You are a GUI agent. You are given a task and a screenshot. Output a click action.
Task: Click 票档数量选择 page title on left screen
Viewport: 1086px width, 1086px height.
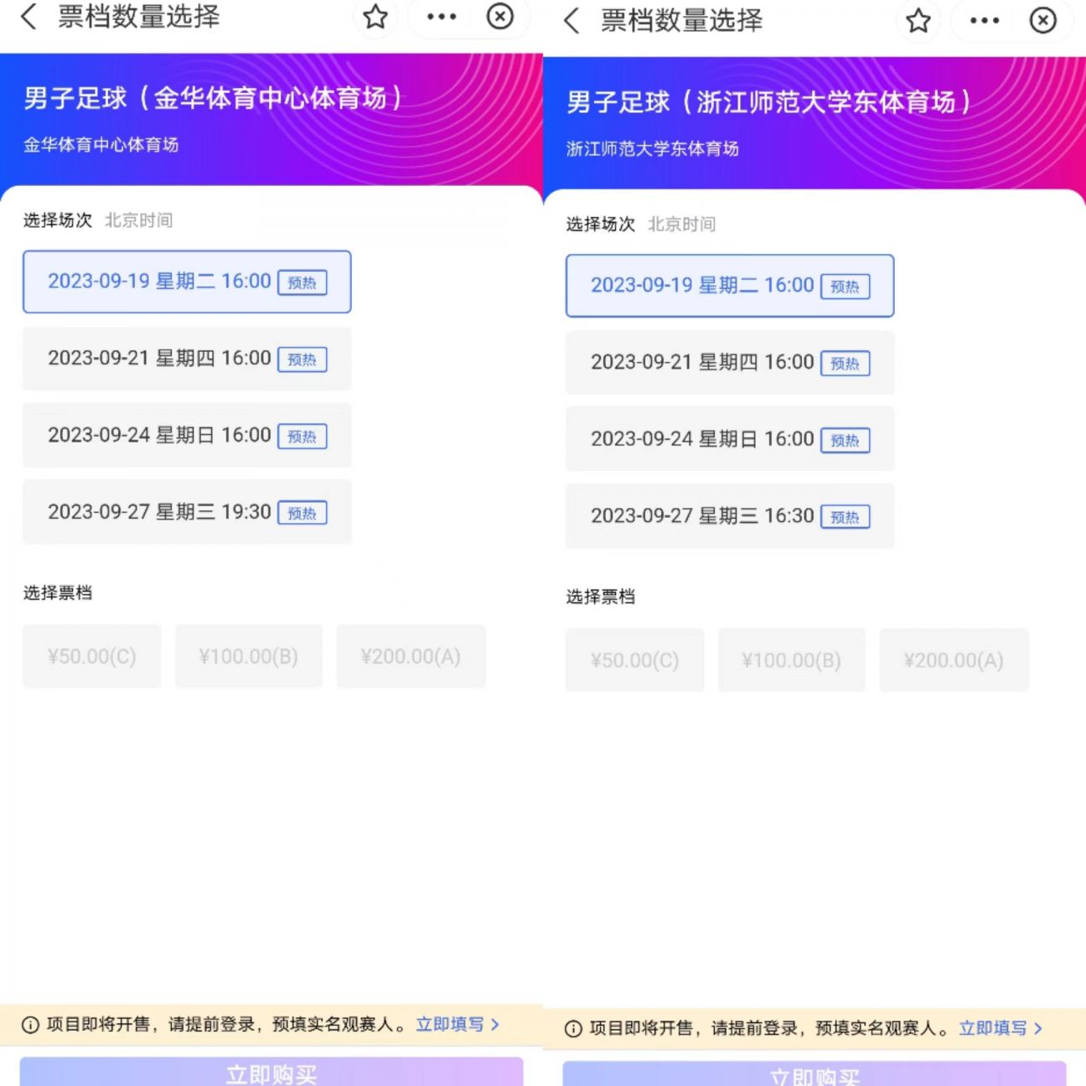(138, 16)
